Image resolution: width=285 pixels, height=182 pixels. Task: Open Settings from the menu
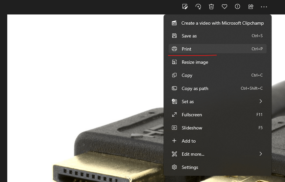pyautogui.click(x=218, y=167)
